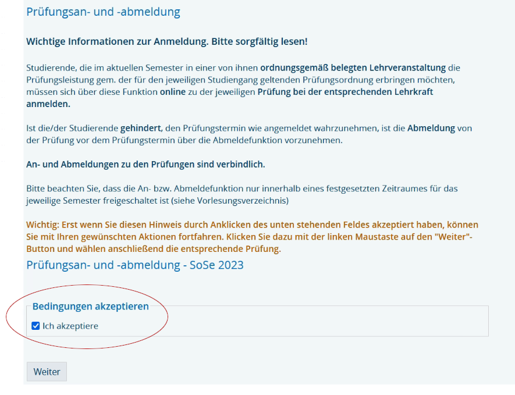Viewport: 515px width, 395px height.
Task: Click bold 'ordnungsgemäß belegten Lehrveranstaltung' text
Action: (353, 67)
